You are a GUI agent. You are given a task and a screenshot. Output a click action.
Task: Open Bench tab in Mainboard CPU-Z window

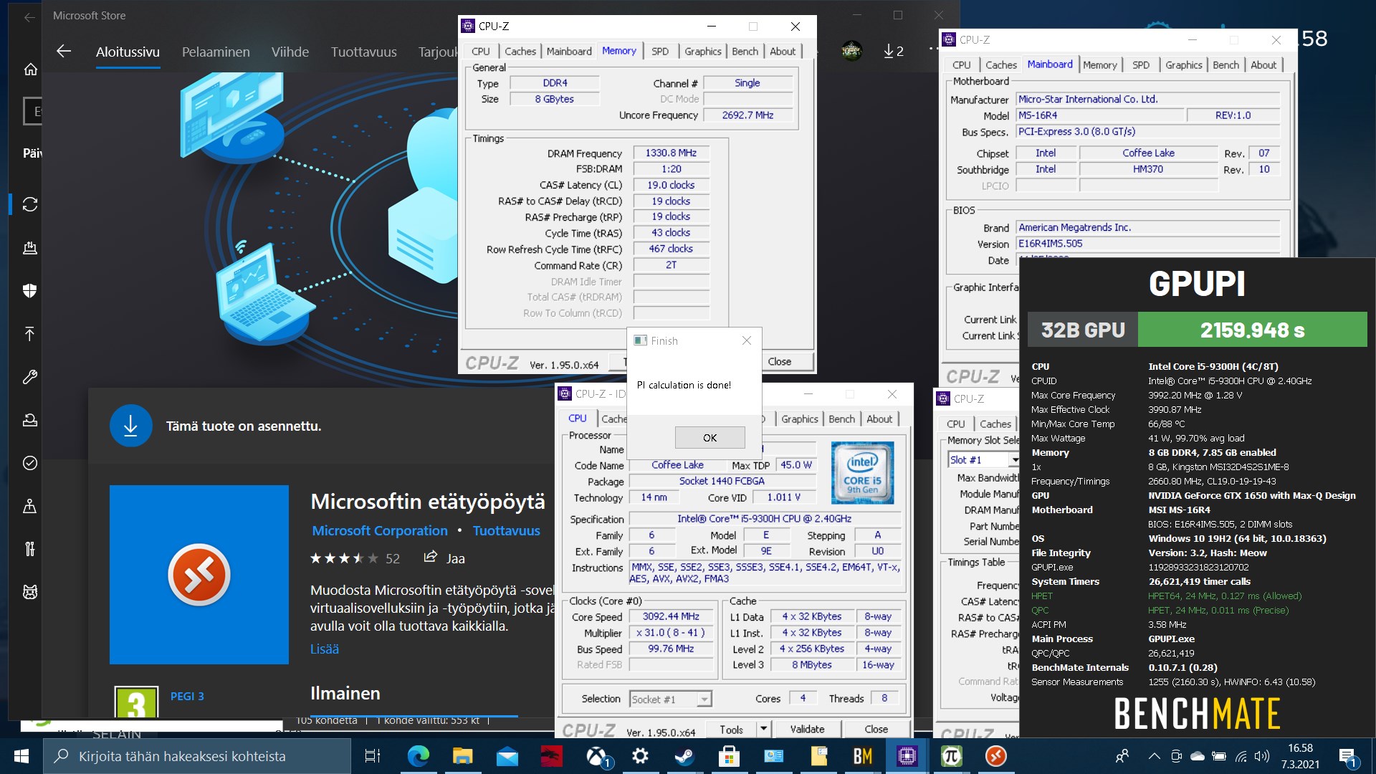click(1225, 64)
